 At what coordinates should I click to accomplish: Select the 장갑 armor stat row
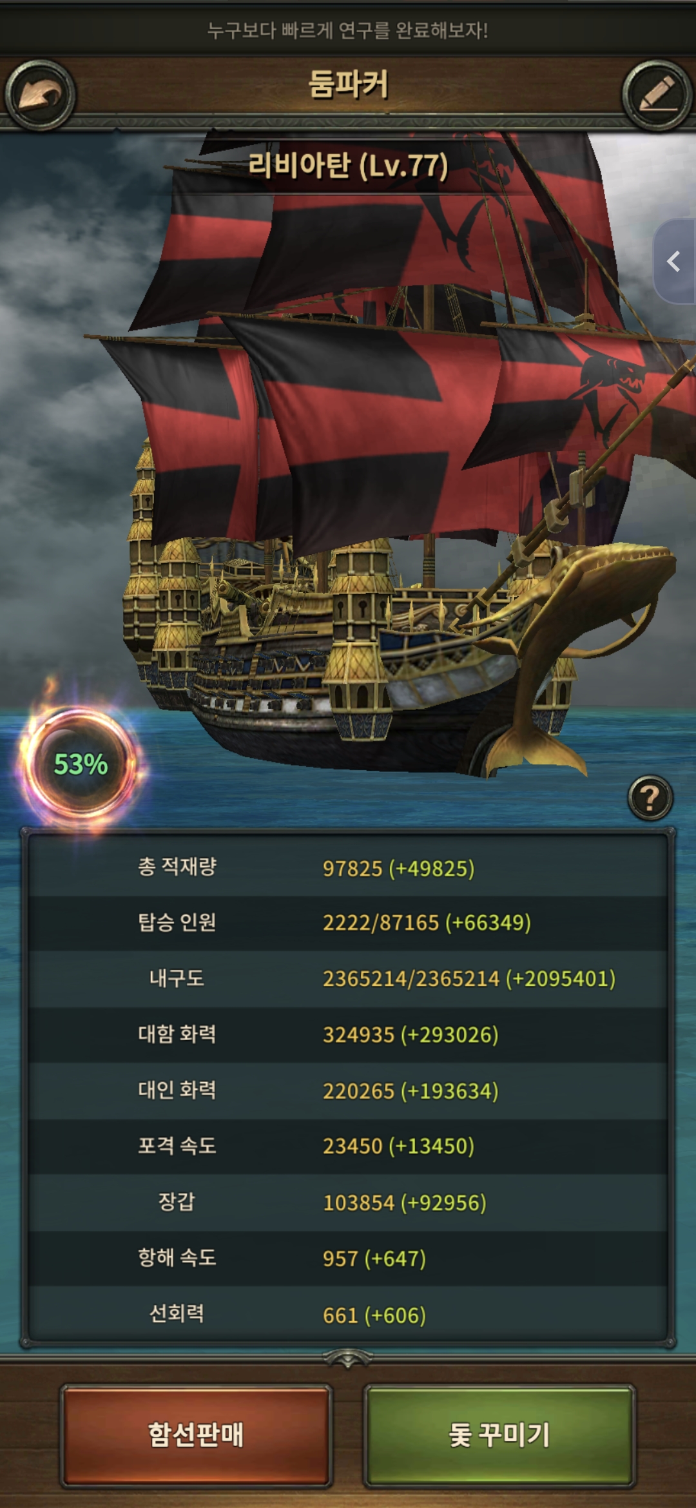point(348,1203)
